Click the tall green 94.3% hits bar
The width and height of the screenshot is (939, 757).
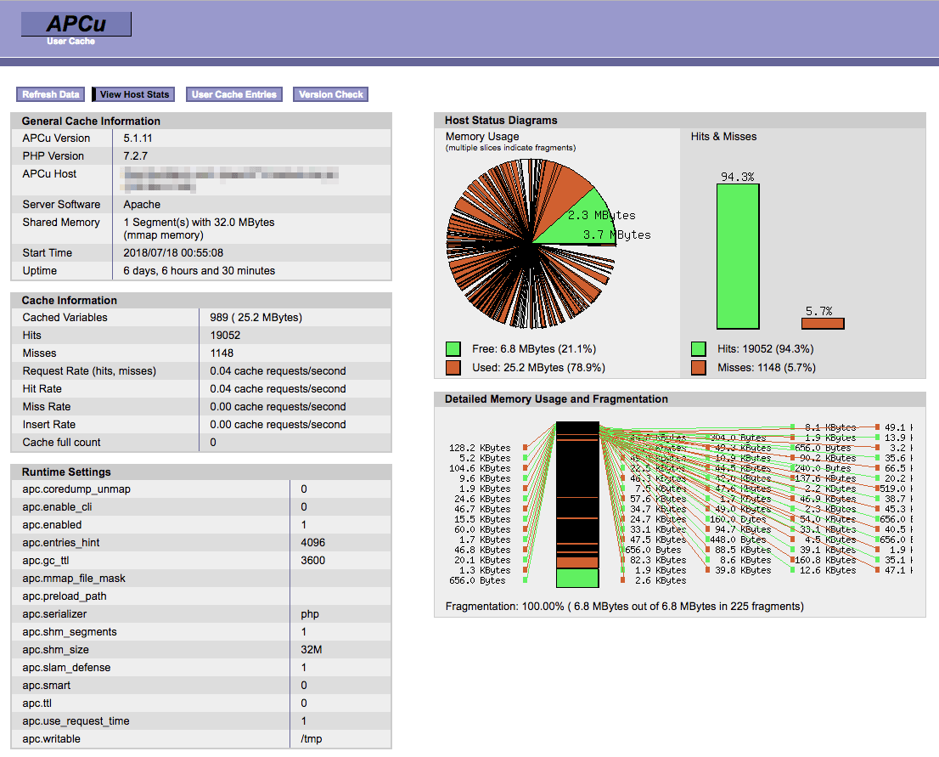tap(738, 257)
